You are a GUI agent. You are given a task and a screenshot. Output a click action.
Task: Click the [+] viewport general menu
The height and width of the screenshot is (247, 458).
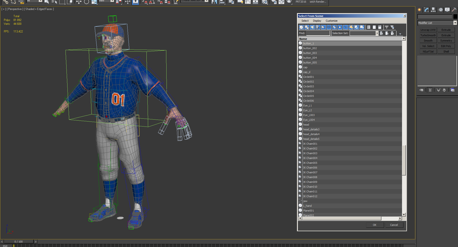coord(4,9)
